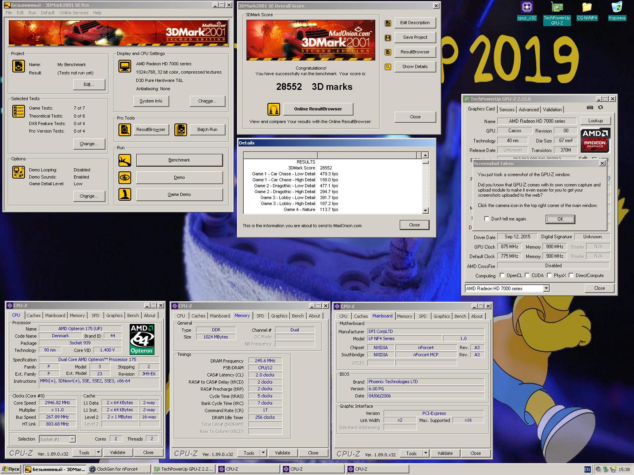Open the Пуск start button
The image size is (634, 475).
[11, 469]
